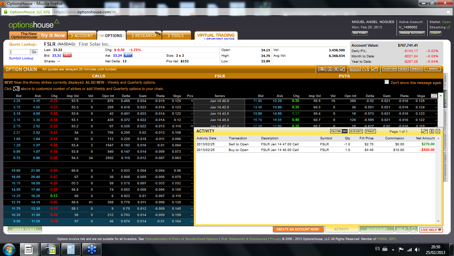The height and width of the screenshot is (256, 454).
Task: Click the Try It Now banner button
Action: (x=53, y=35)
